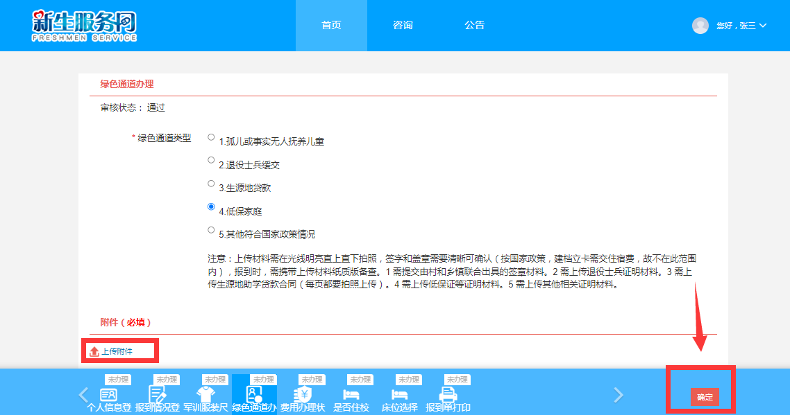
Task: Open the 报到情况登 step icon
Action: [x=157, y=395]
